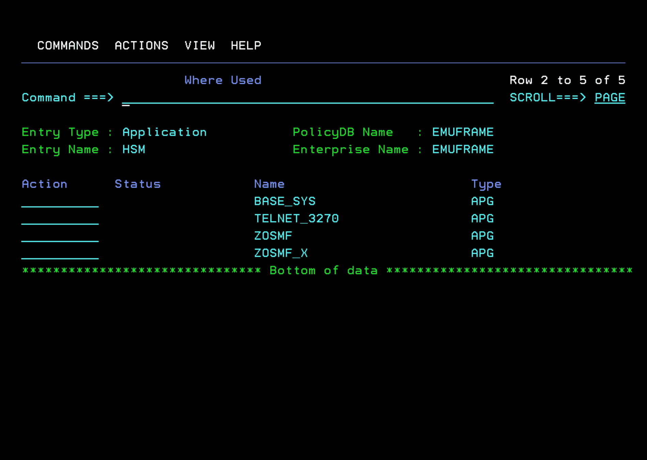Click the Type column header

point(486,184)
